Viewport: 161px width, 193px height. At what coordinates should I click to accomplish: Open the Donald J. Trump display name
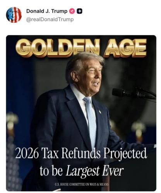point(47,11)
